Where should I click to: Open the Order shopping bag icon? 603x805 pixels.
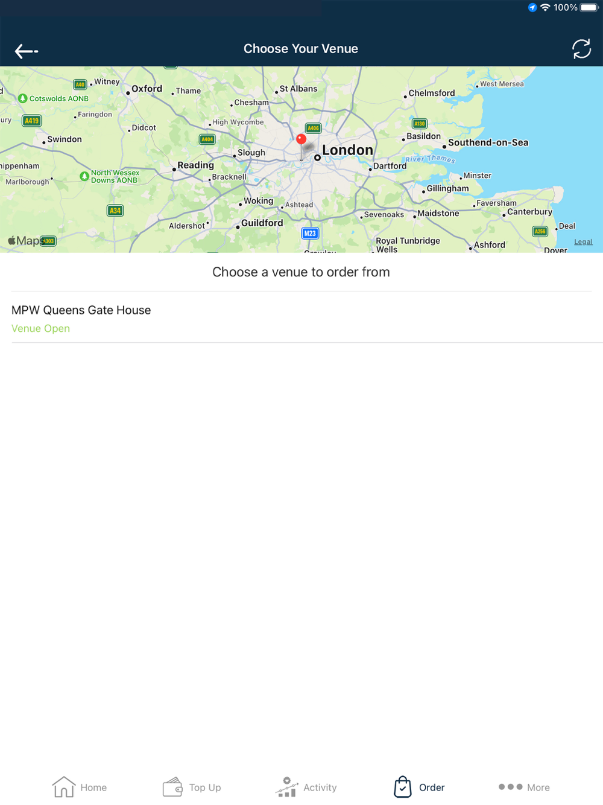click(403, 787)
